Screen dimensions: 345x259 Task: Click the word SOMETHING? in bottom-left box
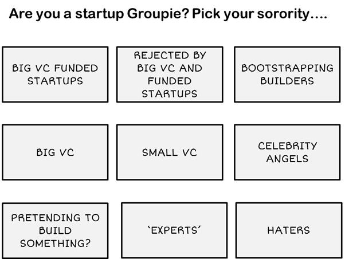(55, 244)
